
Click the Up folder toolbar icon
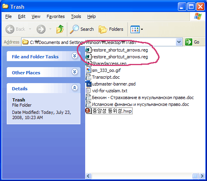pyautogui.click(x=60, y=29)
